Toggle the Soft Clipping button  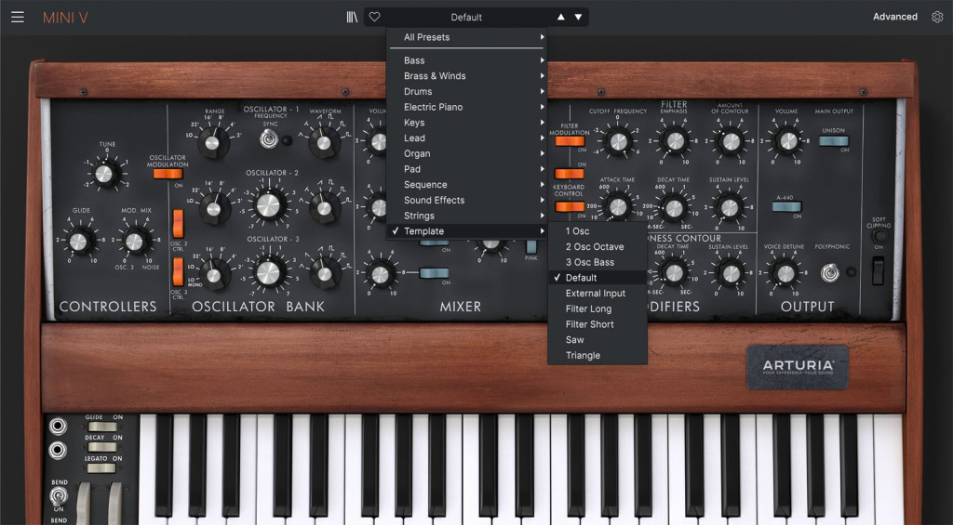pyautogui.click(x=879, y=237)
